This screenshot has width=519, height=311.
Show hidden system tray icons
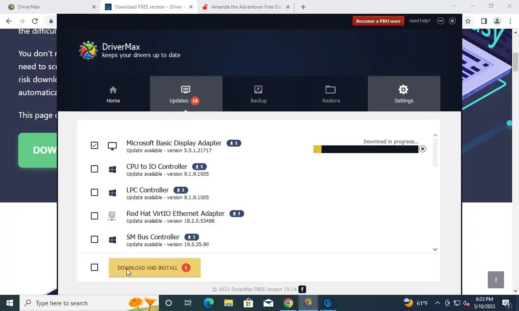click(x=438, y=303)
